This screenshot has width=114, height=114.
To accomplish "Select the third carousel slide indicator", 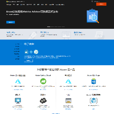I will 56,27.
